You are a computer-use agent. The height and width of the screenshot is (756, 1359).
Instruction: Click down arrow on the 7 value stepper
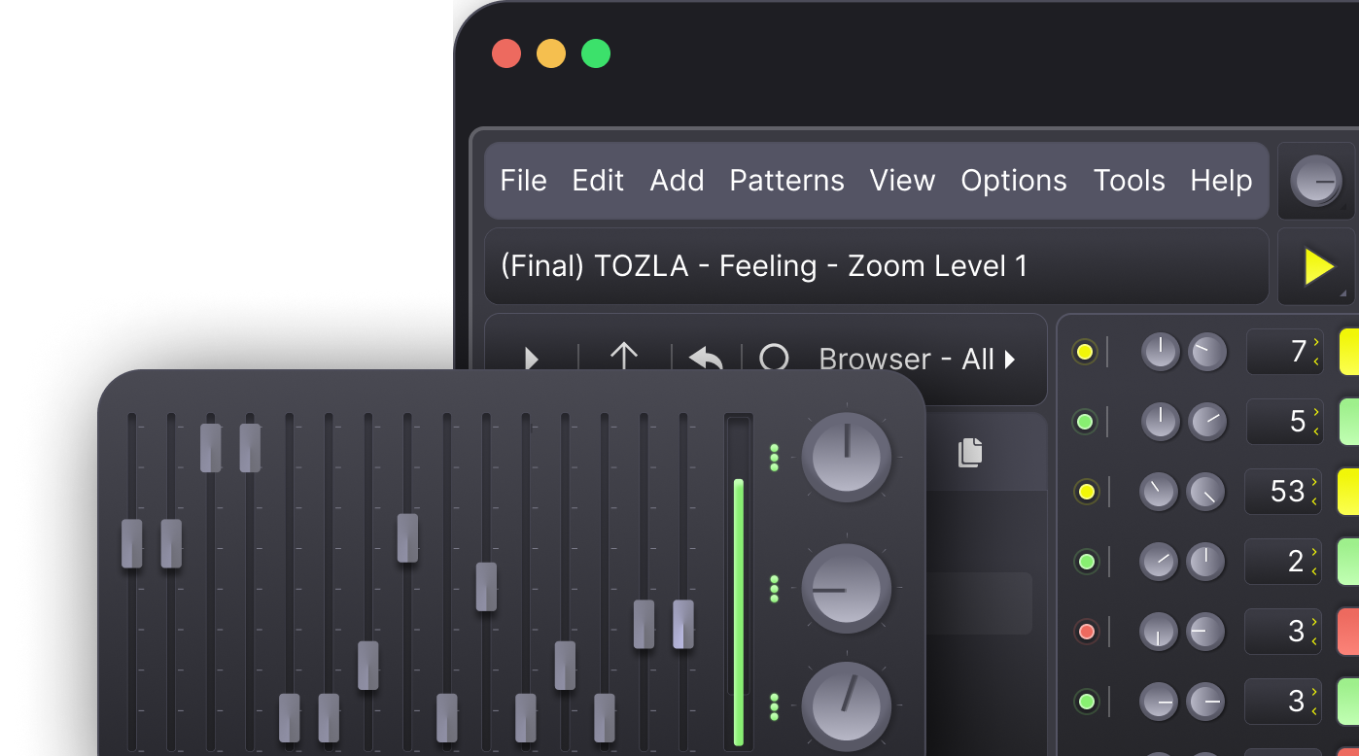[1315, 361]
